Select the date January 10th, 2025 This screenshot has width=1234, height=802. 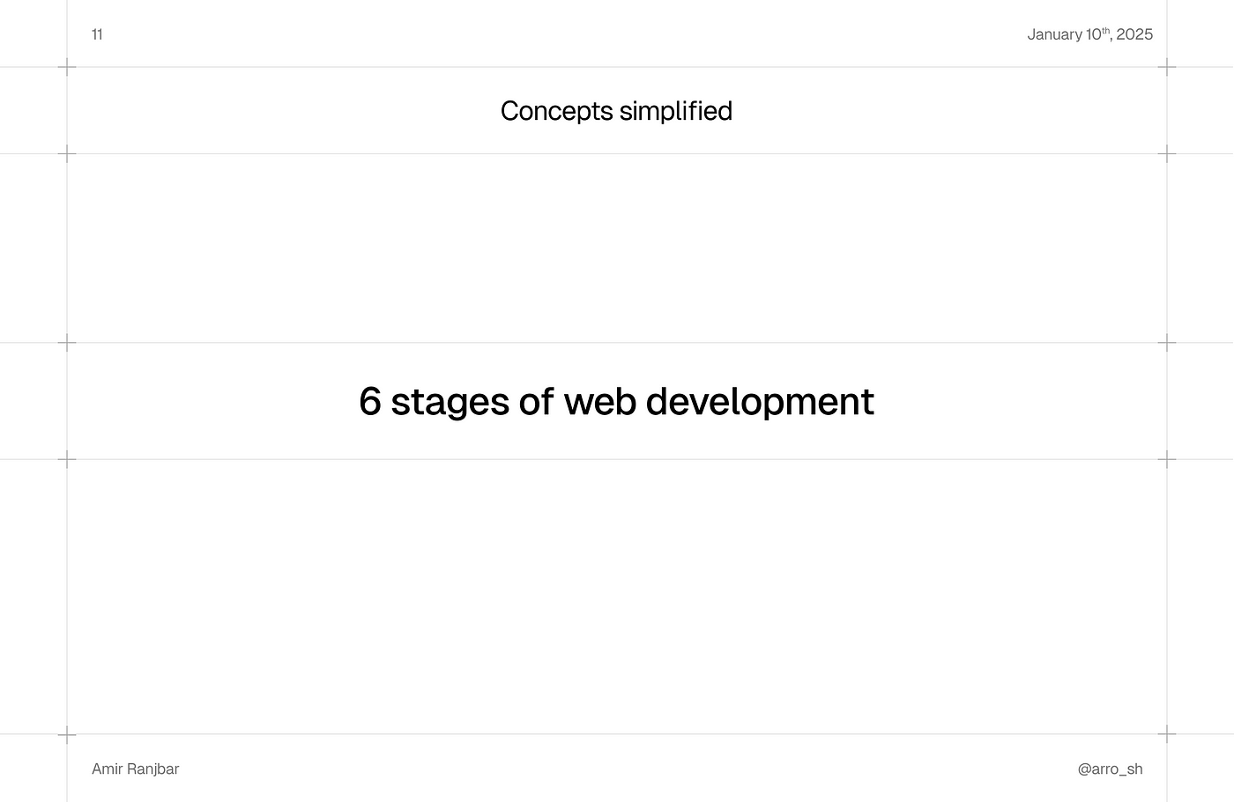pyautogui.click(x=1089, y=34)
